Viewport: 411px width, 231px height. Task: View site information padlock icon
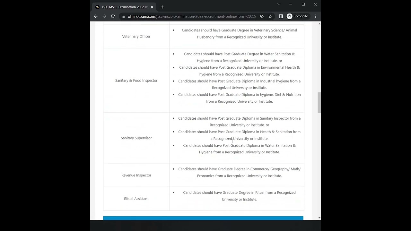coord(124,16)
